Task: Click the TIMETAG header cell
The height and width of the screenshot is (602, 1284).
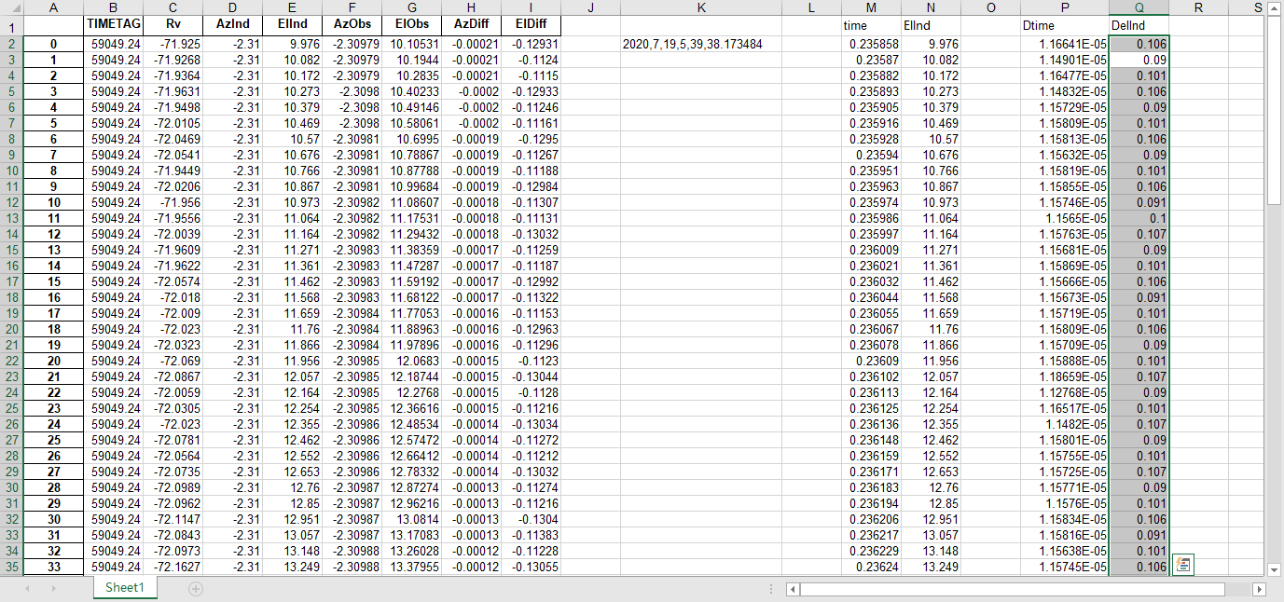Action: [113, 25]
